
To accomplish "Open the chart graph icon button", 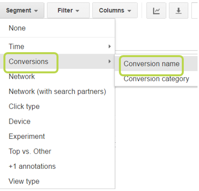I will pos(156,10).
